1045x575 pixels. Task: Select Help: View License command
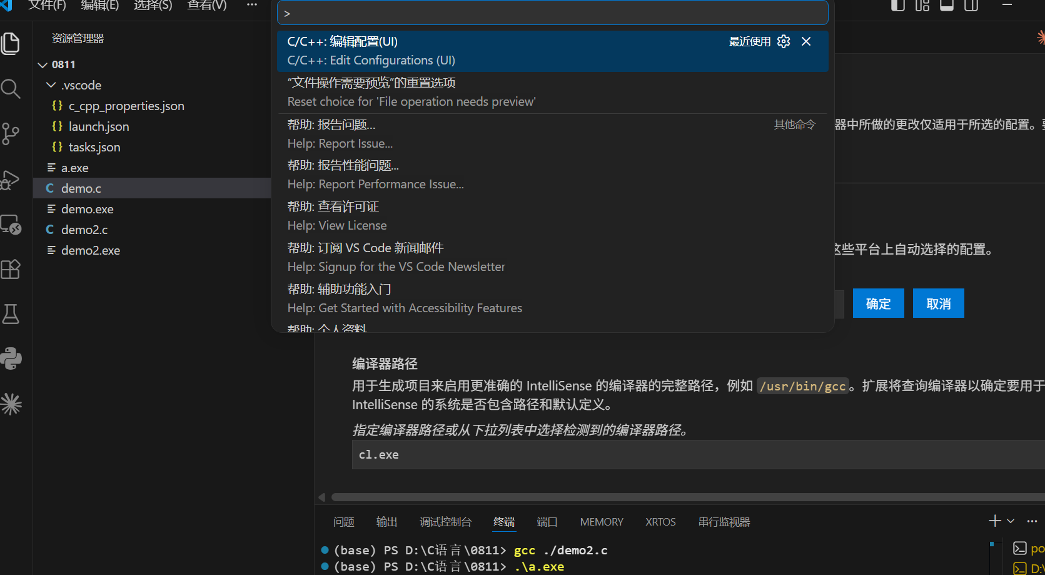coord(553,216)
